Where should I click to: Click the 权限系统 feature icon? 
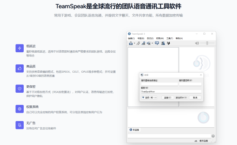tap(19, 109)
